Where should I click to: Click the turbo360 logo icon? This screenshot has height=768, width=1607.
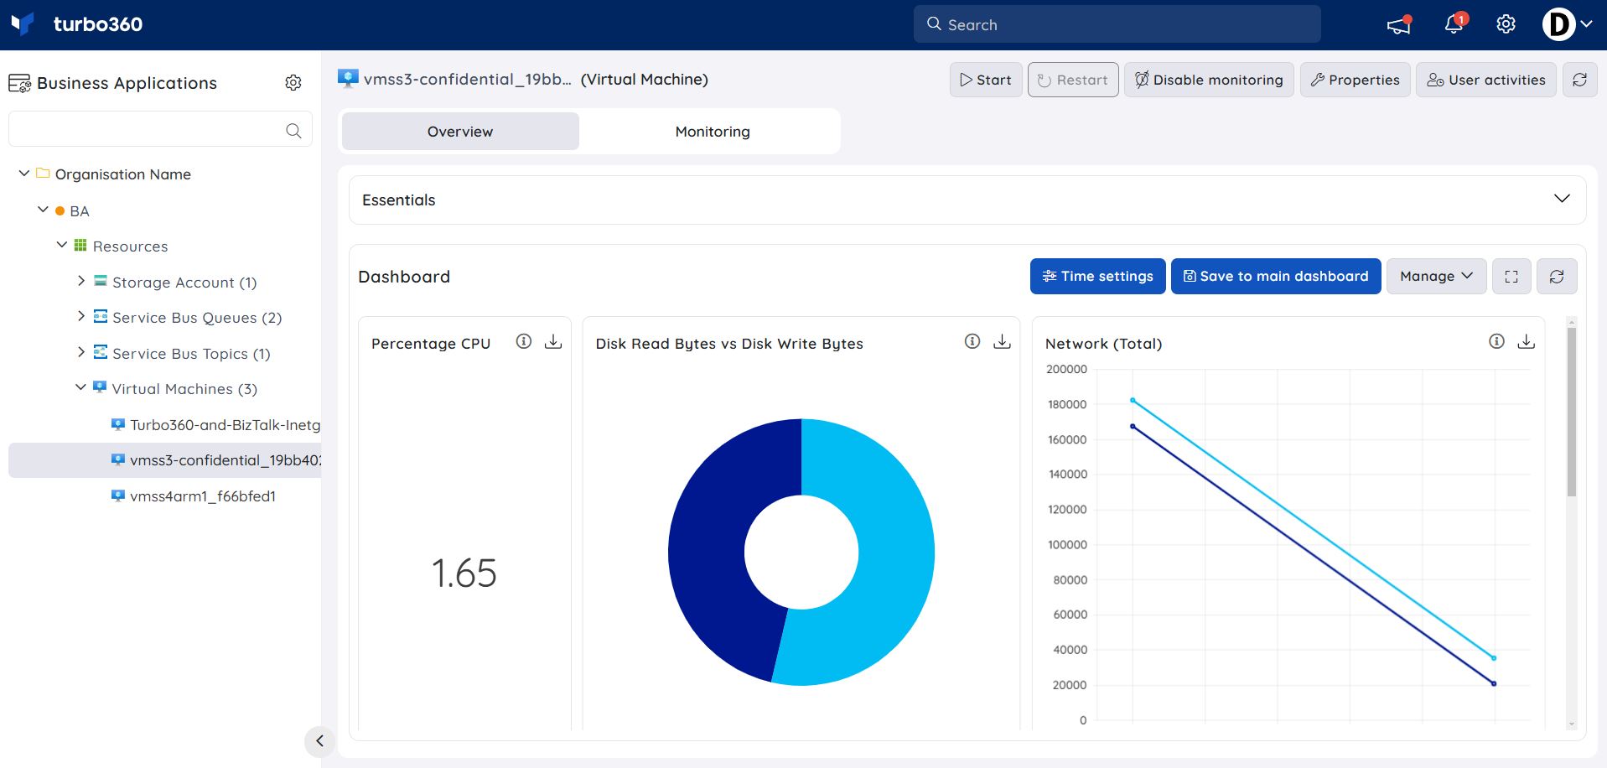pos(23,23)
